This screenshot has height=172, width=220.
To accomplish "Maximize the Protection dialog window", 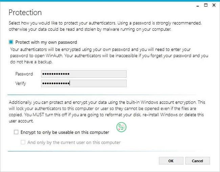I will (x=206, y=5).
